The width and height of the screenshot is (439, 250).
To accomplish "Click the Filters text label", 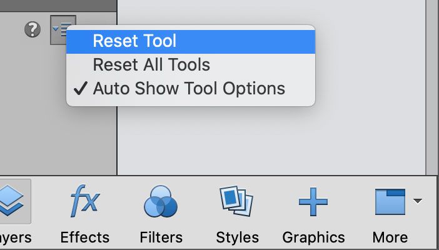I will (161, 237).
